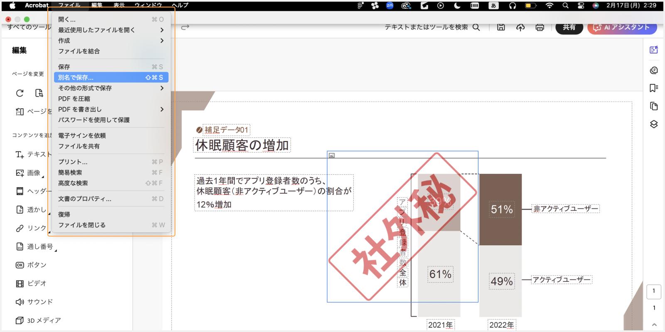
Task: Open the layers panel icon in right rail
Action: tap(654, 124)
